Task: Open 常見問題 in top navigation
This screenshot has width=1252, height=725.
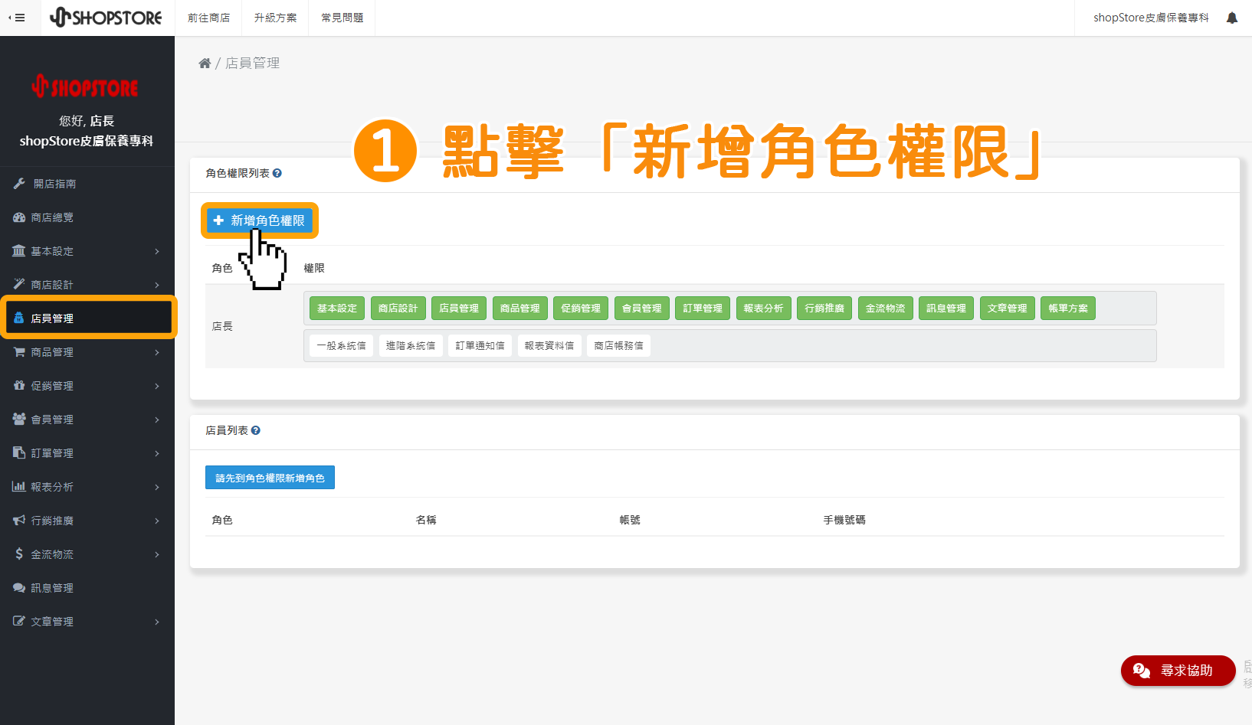Action: point(342,18)
